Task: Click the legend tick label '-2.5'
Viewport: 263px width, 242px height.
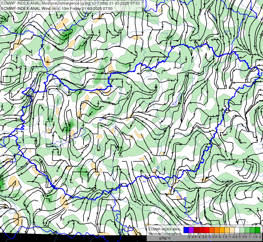Action: tap(214, 237)
